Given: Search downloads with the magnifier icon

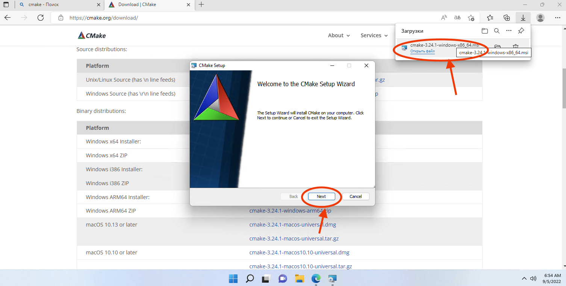Looking at the screenshot, I should tap(497, 31).
